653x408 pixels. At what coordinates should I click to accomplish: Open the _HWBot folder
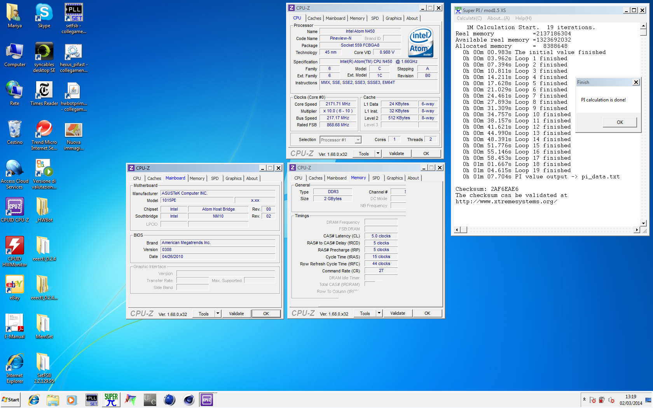point(44,210)
